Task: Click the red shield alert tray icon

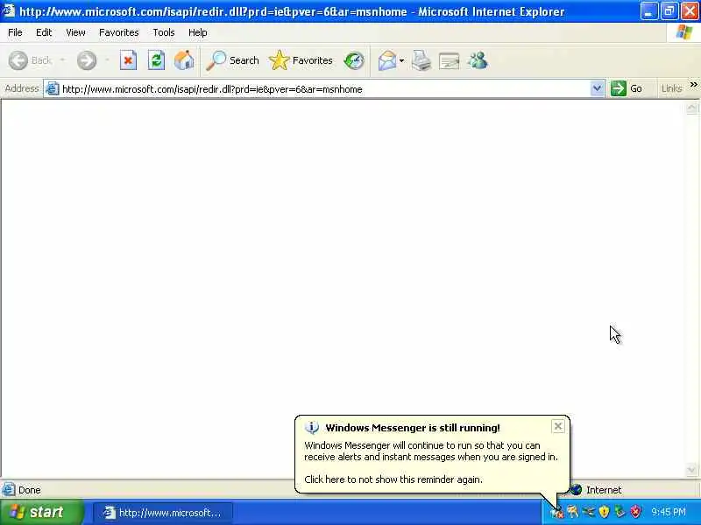Action: [635, 512]
